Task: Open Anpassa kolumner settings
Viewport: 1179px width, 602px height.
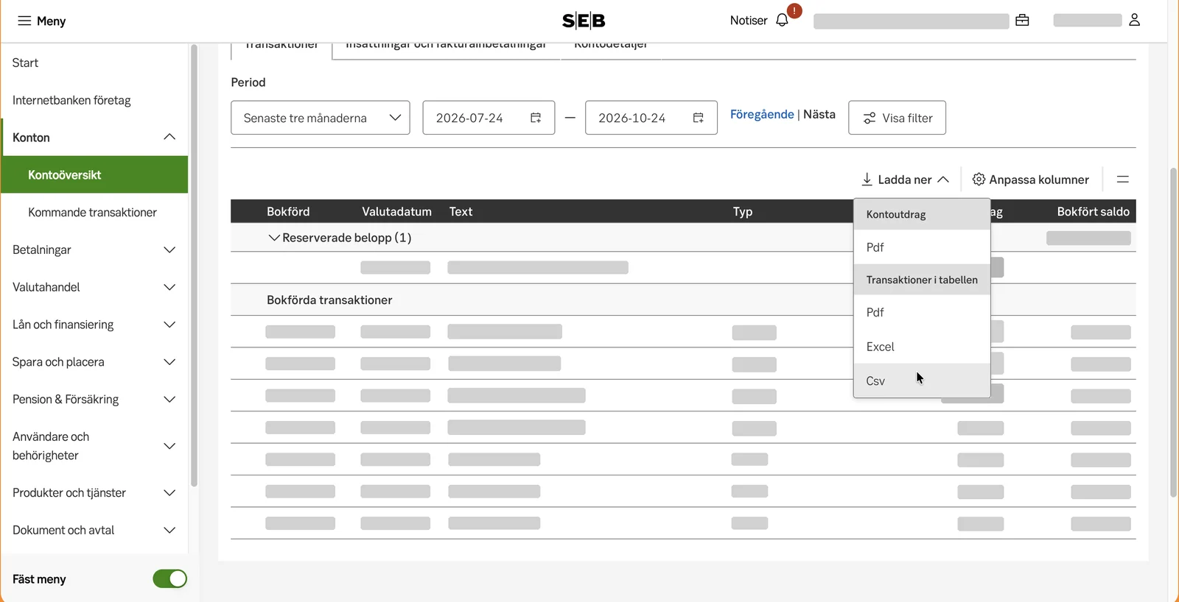Action: tap(1030, 180)
